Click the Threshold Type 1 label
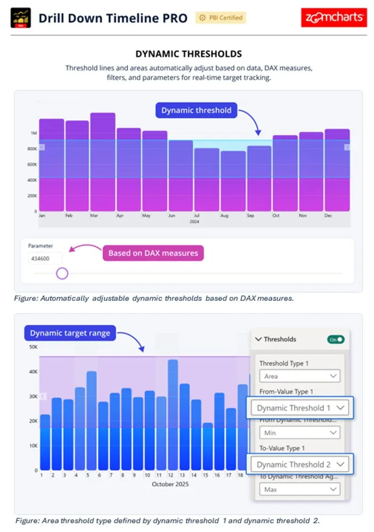The height and width of the screenshot is (532, 374). coord(284,363)
